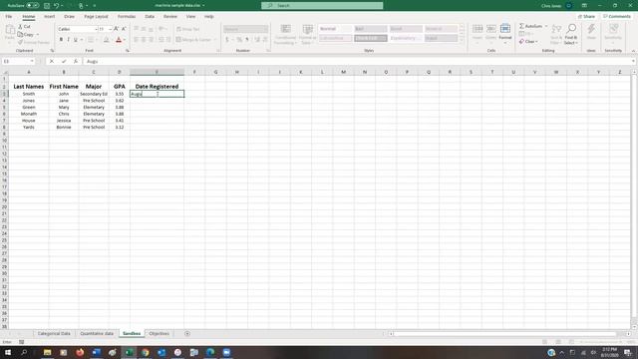Toggle Underline formatting
Image resolution: width=638 pixels, height=359 pixels.
coord(76,40)
